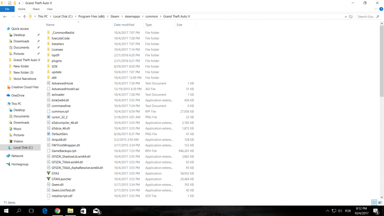This screenshot has height=216, width=384.
Task: Click the Steam breadcrumb segment
Action: tap(114, 16)
